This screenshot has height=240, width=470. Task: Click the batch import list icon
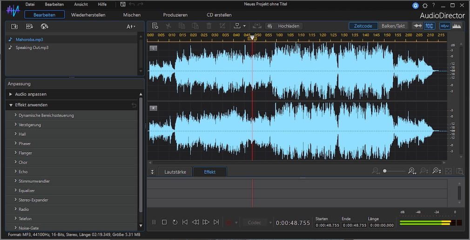[x=29, y=27]
